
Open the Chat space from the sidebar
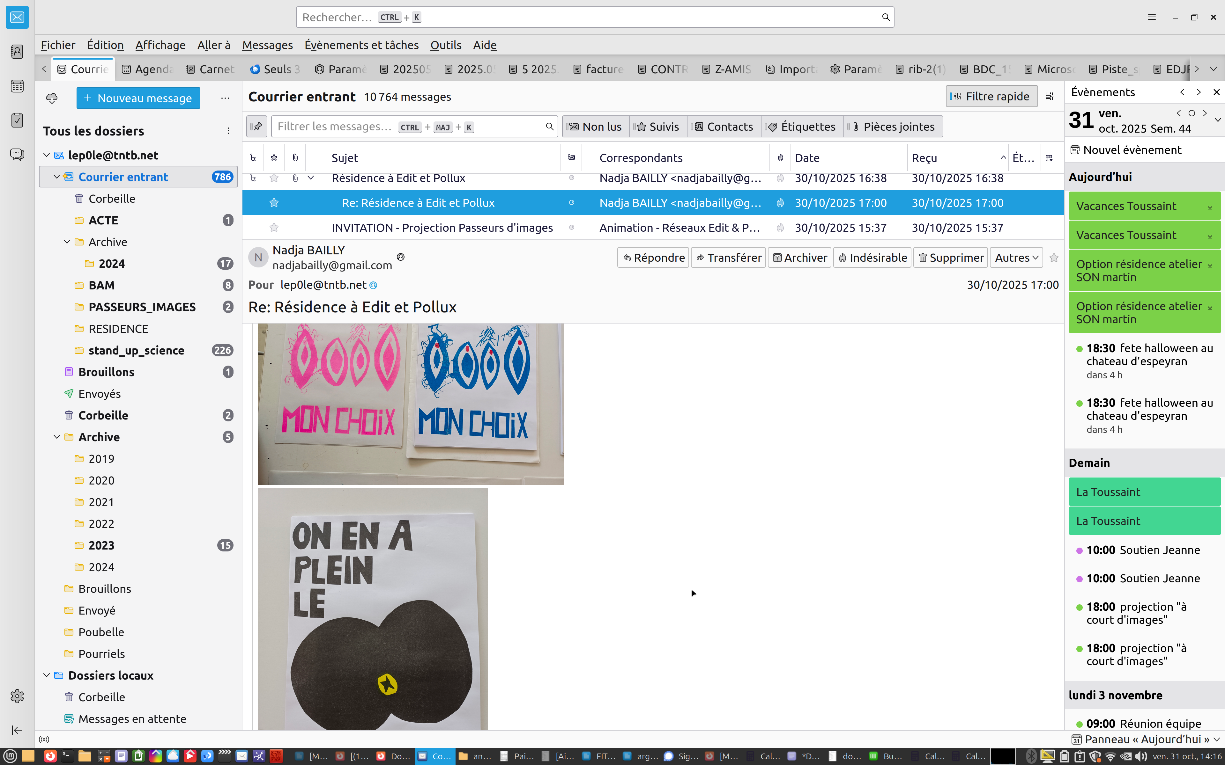click(17, 154)
